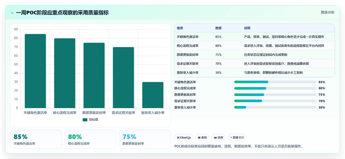Click the title 一周POC阶段应重点观察的采用质量指标

click(x=62, y=13)
